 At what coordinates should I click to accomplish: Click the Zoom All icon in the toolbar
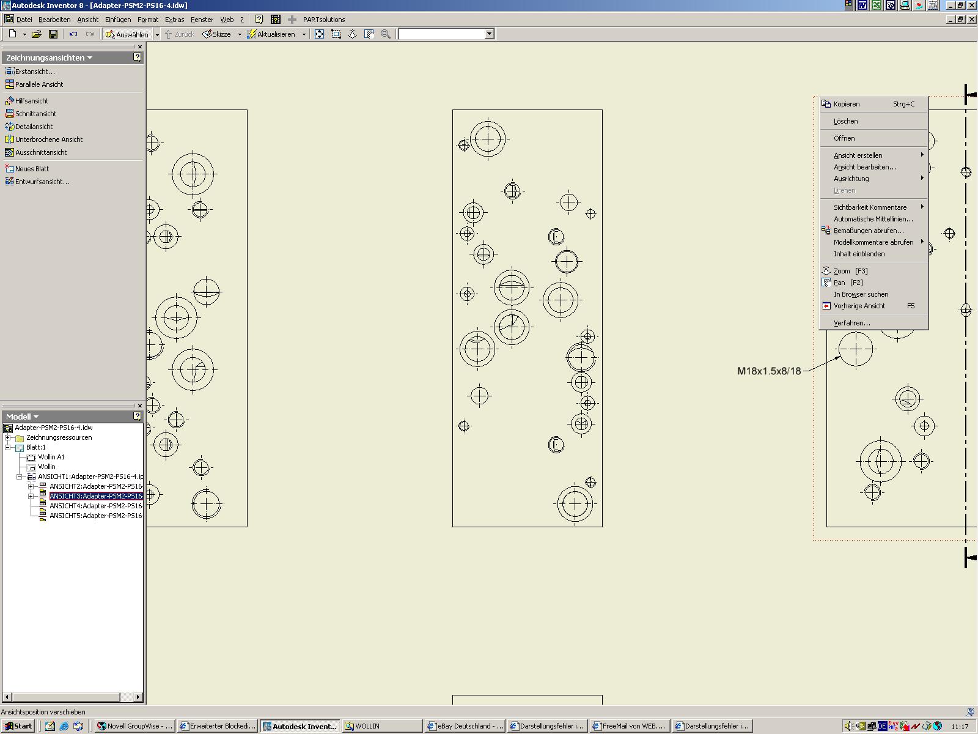pos(319,34)
